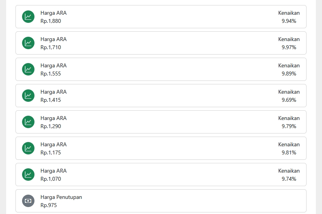Click the chart icon beside Rp.1,070
Image resolution: width=322 pixels, height=214 pixels.
[x=28, y=175]
